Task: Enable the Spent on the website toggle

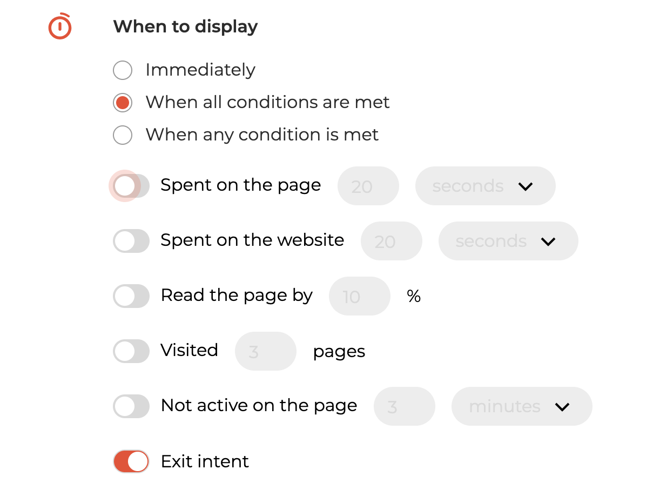Action: coord(131,241)
